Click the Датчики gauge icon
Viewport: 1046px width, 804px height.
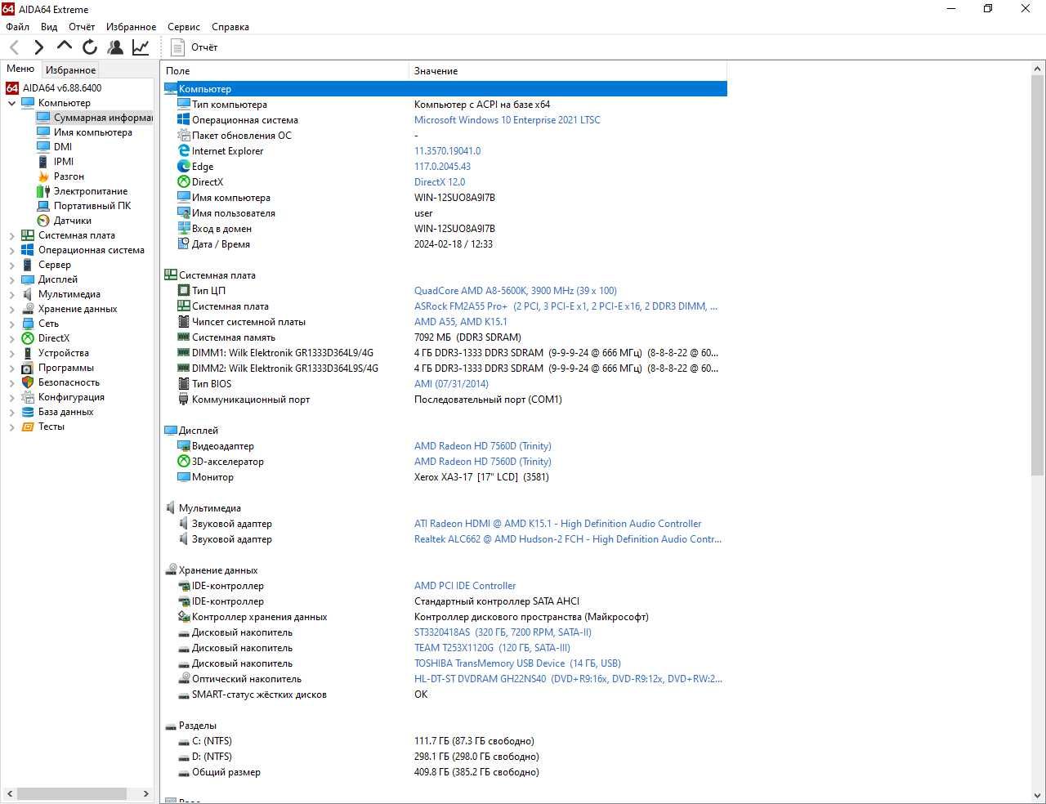coord(43,221)
